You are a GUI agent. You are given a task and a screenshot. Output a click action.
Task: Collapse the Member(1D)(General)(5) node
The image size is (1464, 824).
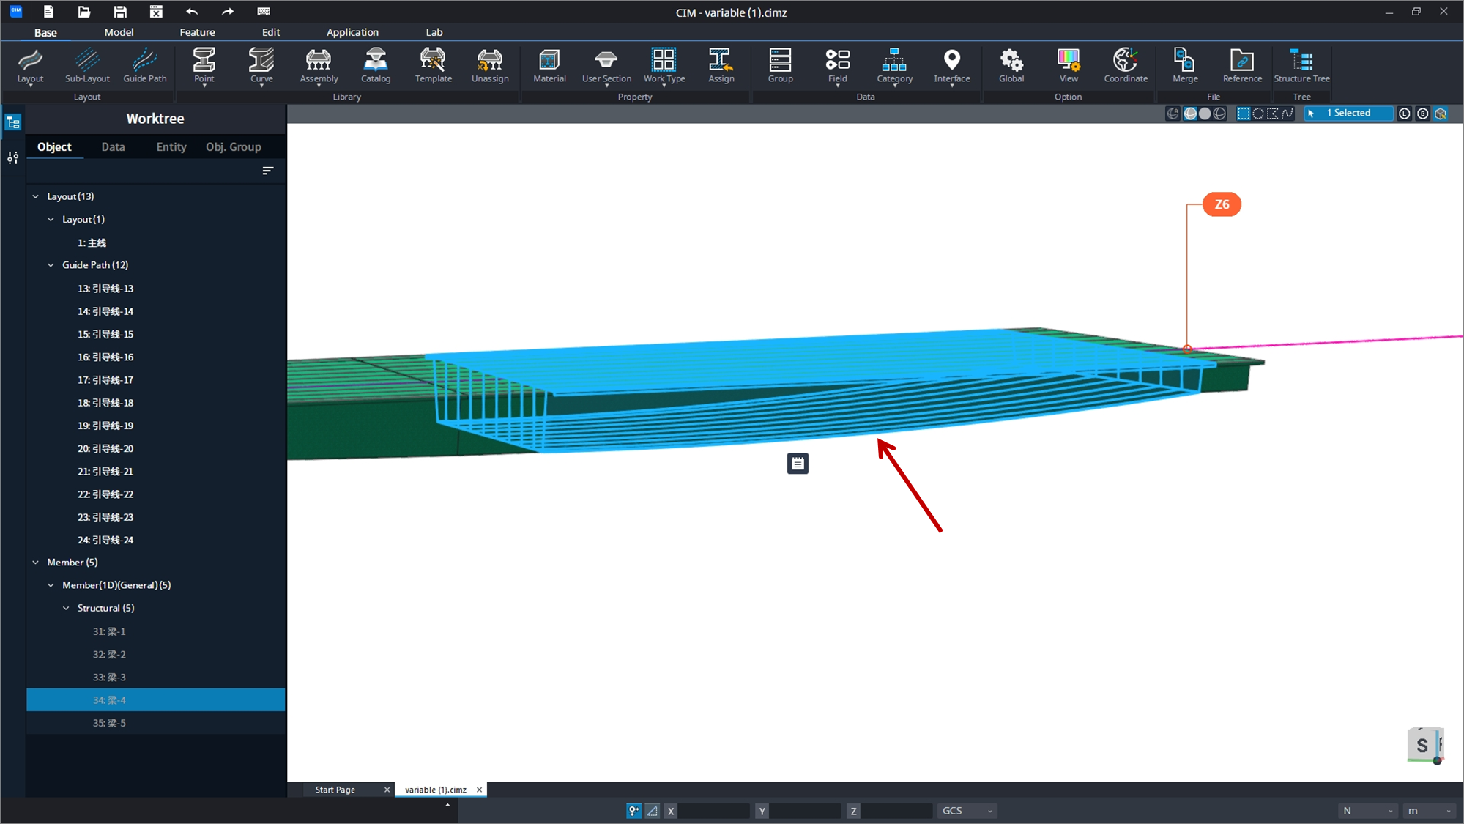(51, 585)
